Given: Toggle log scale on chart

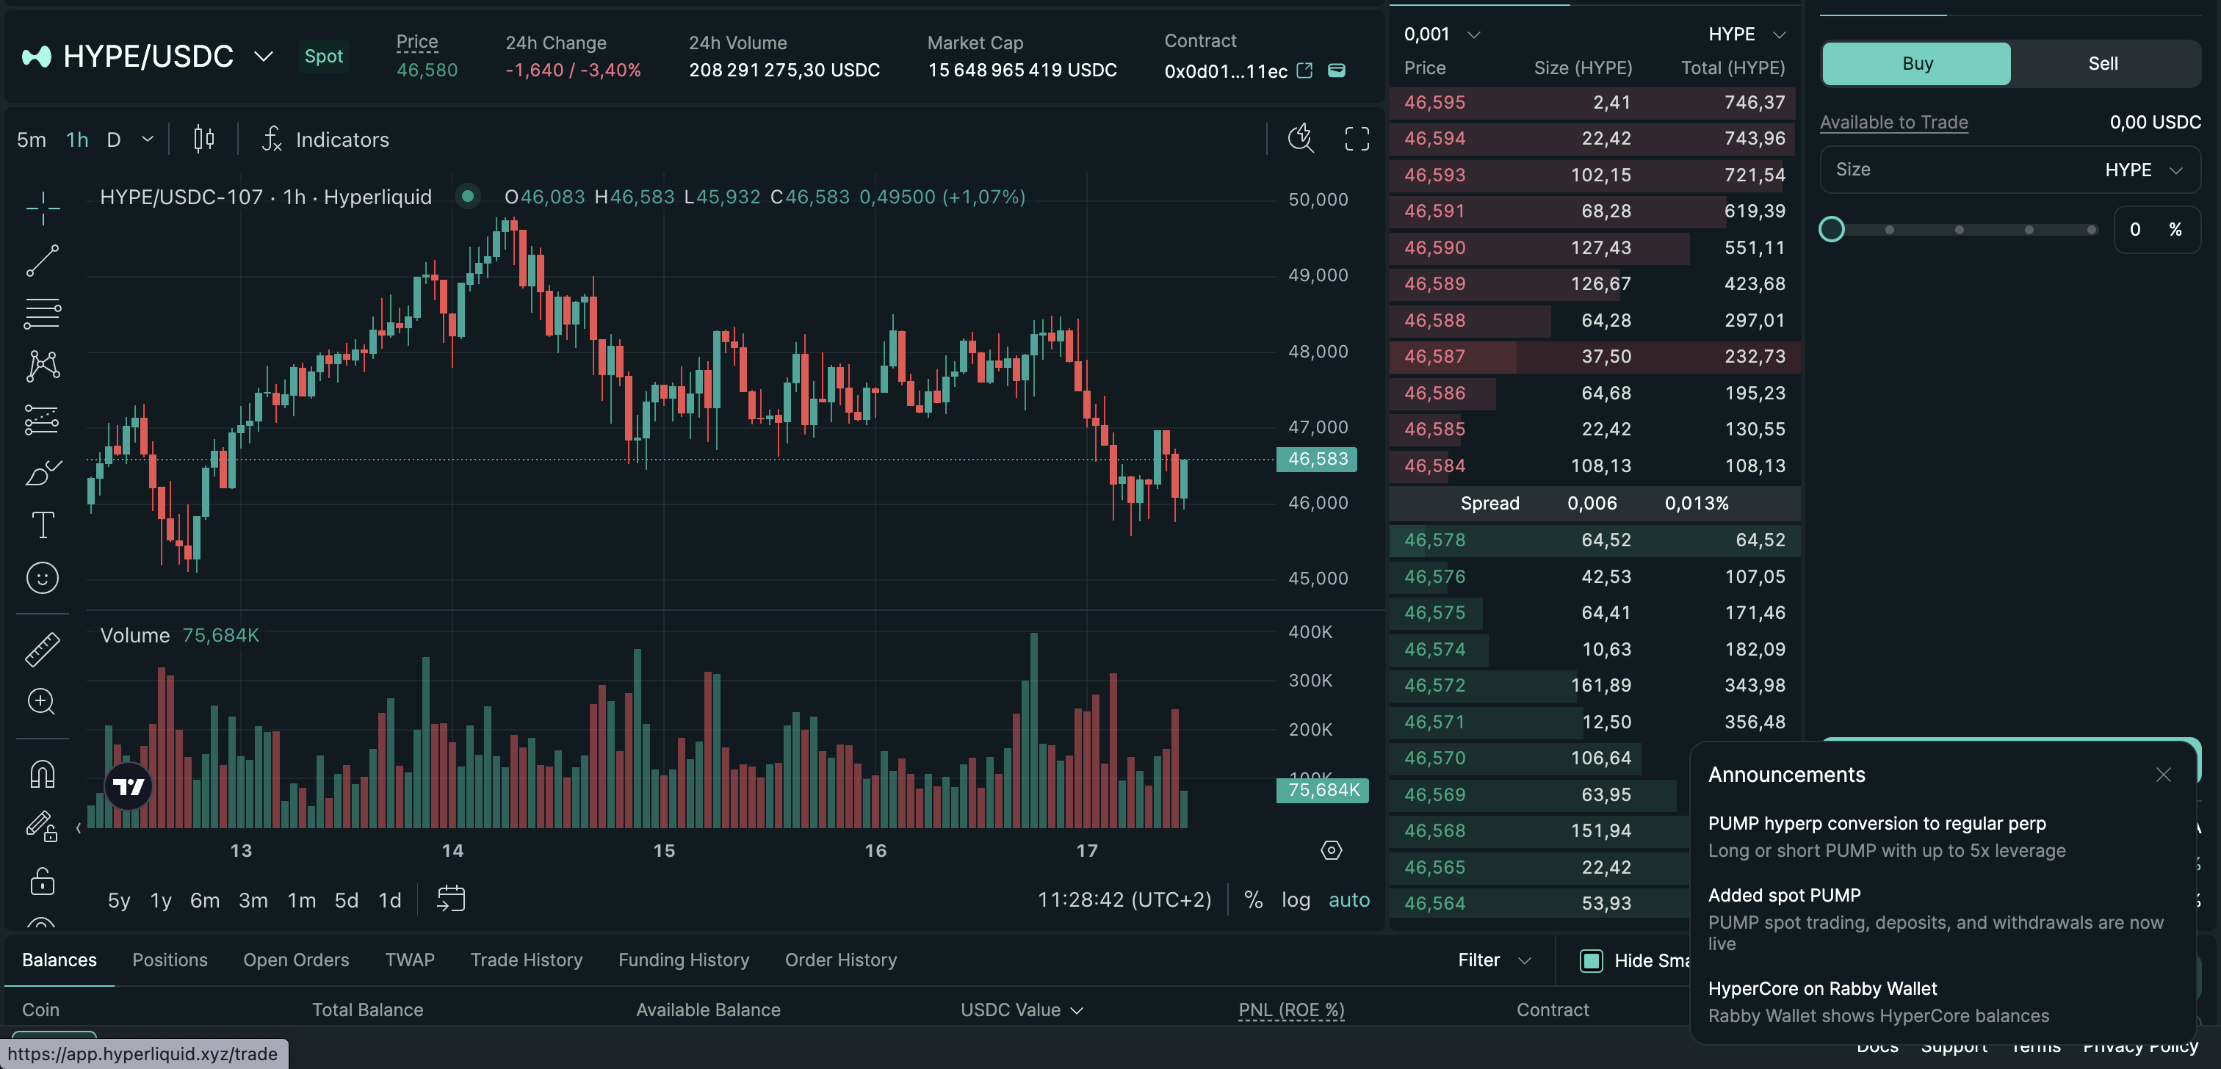Looking at the screenshot, I should click(1295, 900).
